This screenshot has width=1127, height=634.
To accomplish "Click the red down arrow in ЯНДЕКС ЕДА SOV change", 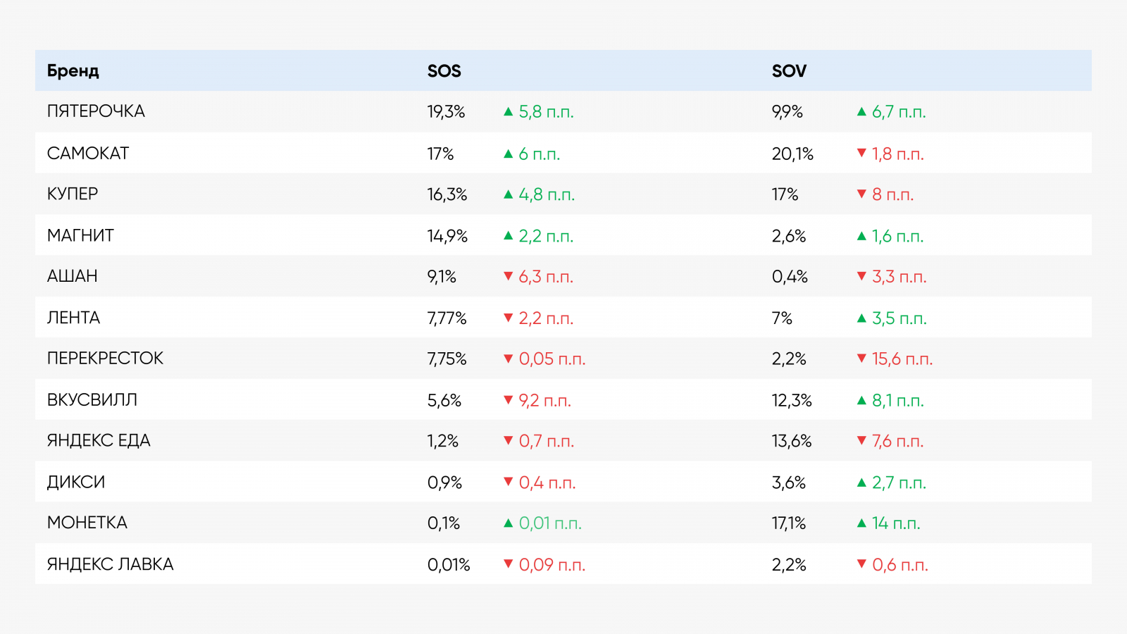I will tap(861, 440).
